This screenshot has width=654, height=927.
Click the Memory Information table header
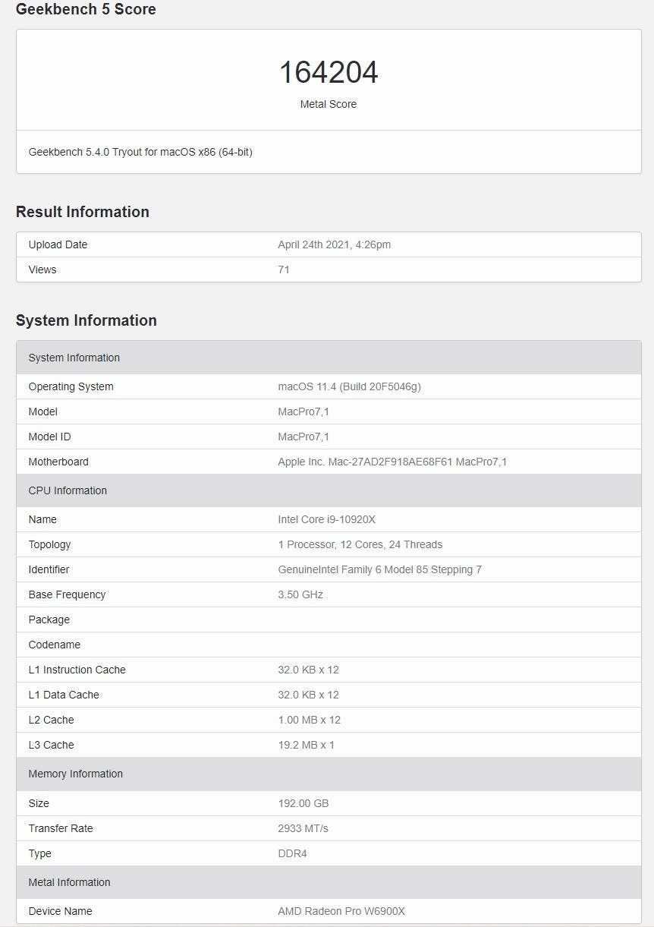[75, 774]
